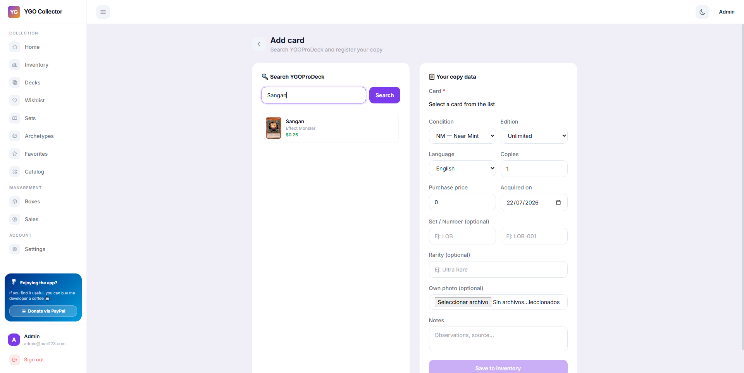
Task: Click the Notes text area
Action: (498, 339)
